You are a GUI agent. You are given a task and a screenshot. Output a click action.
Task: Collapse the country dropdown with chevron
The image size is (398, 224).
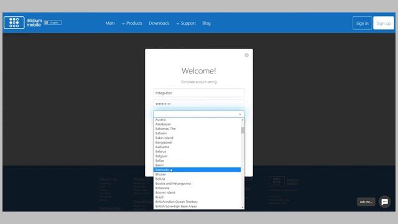pos(240,114)
